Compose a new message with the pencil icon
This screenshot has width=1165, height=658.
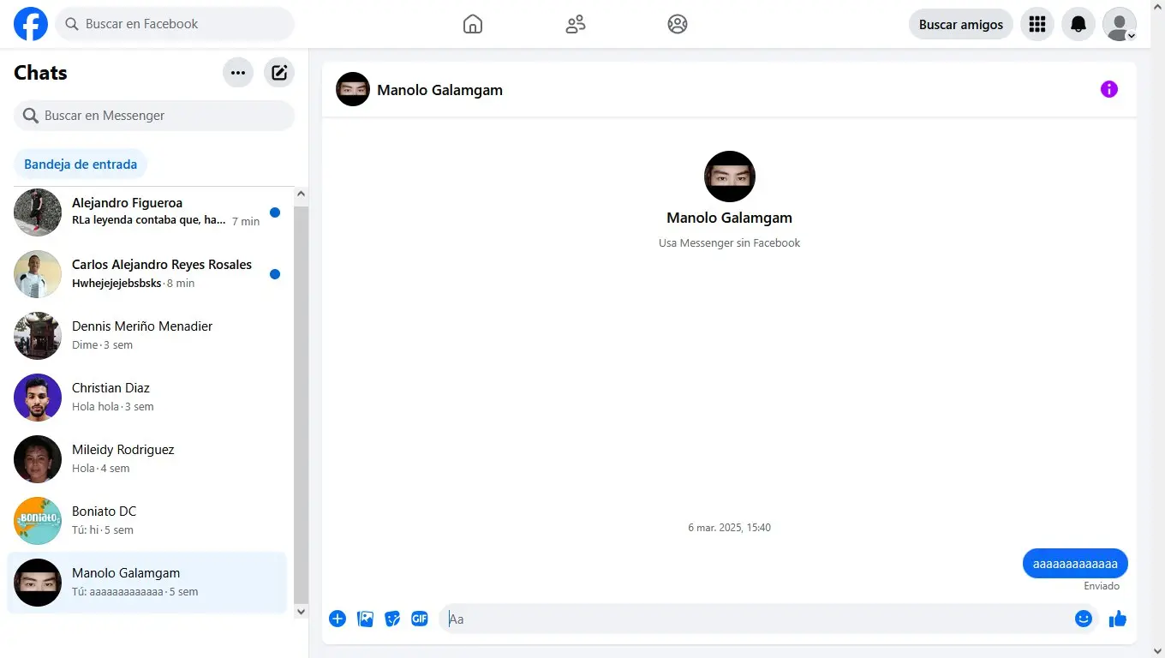(x=278, y=72)
